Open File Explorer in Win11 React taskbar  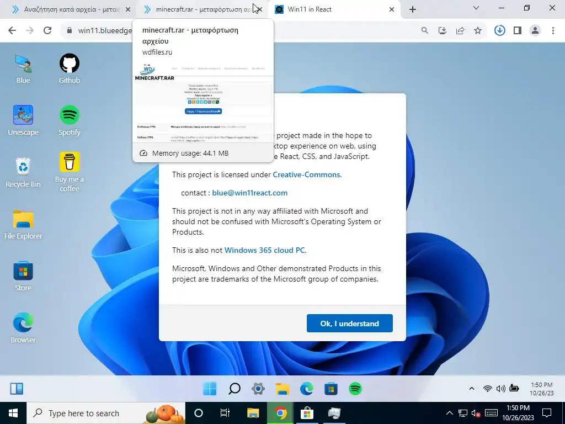(x=282, y=389)
